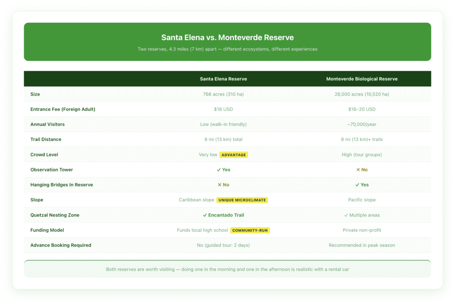Select the Santa Elena Reserve column header
Viewport: 458px width, 301px height.
pos(223,79)
